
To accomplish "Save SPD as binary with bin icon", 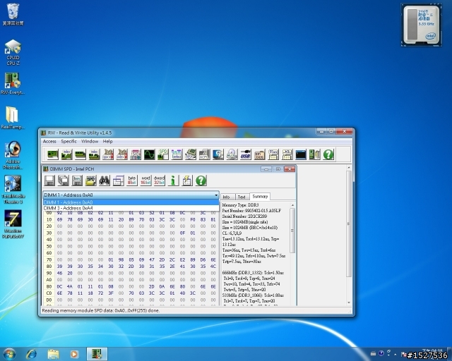I will point(77,180).
